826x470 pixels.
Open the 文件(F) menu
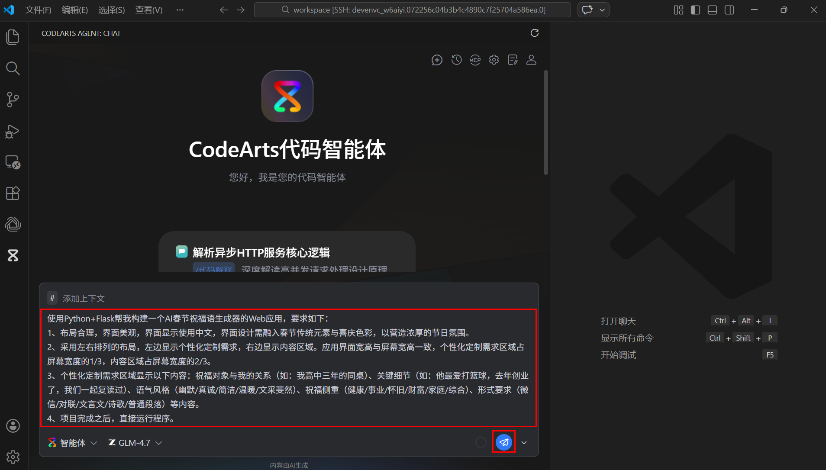click(x=38, y=10)
